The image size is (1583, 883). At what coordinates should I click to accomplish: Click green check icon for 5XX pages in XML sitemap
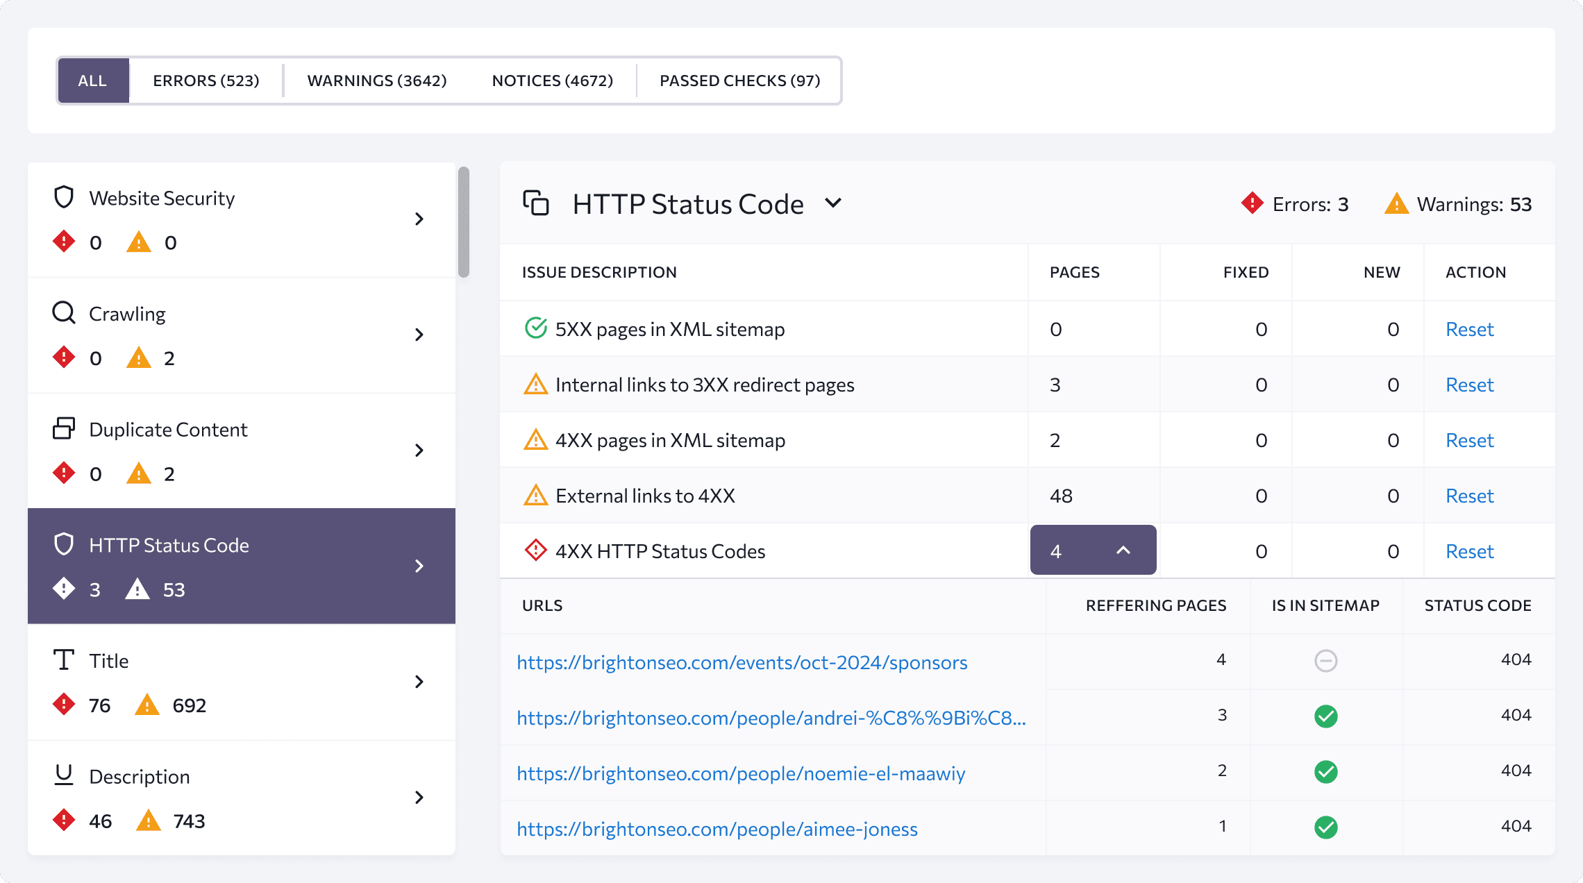pos(535,328)
